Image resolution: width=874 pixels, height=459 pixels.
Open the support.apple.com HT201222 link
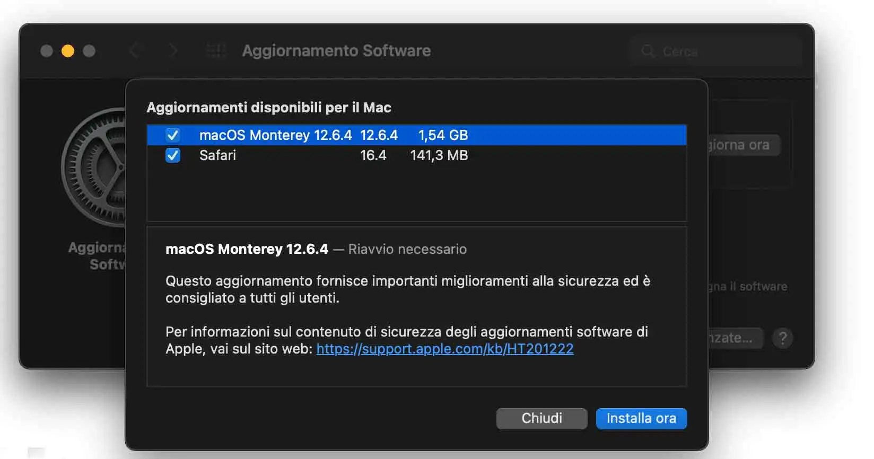444,349
